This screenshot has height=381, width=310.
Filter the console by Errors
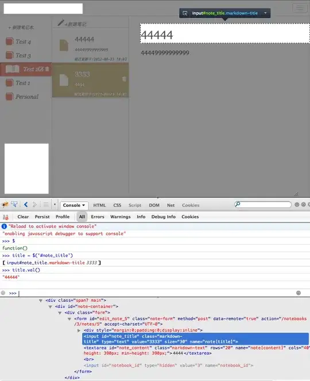98,217
